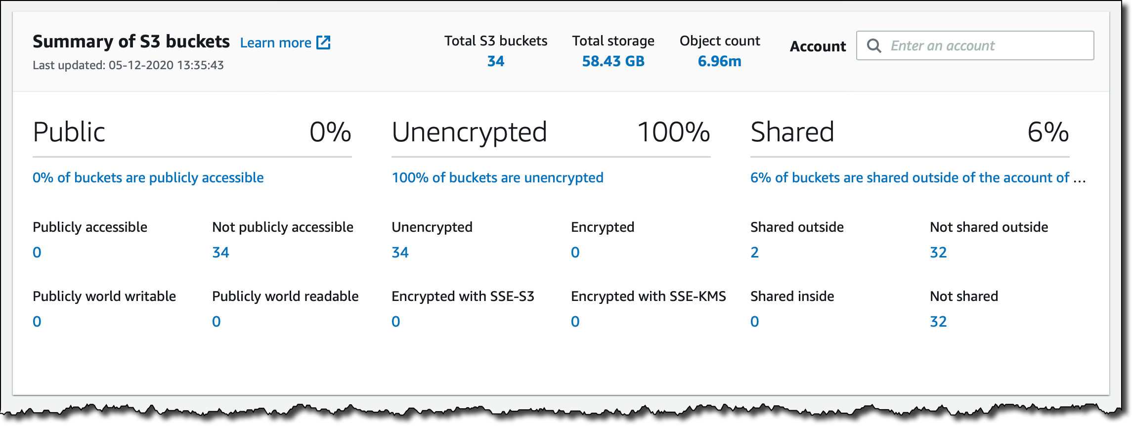Click the Publicly accessible count 0
The image size is (1132, 426).
(37, 253)
